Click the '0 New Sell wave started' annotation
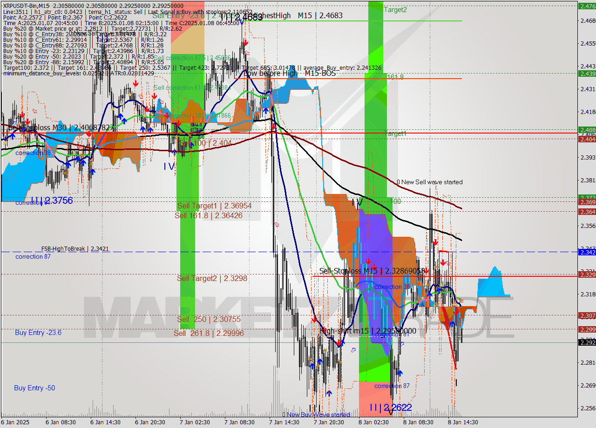596x428 pixels. click(430, 182)
